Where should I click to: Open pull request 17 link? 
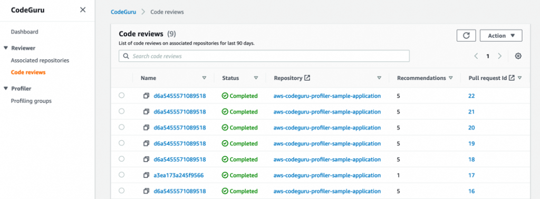pyautogui.click(x=471, y=175)
